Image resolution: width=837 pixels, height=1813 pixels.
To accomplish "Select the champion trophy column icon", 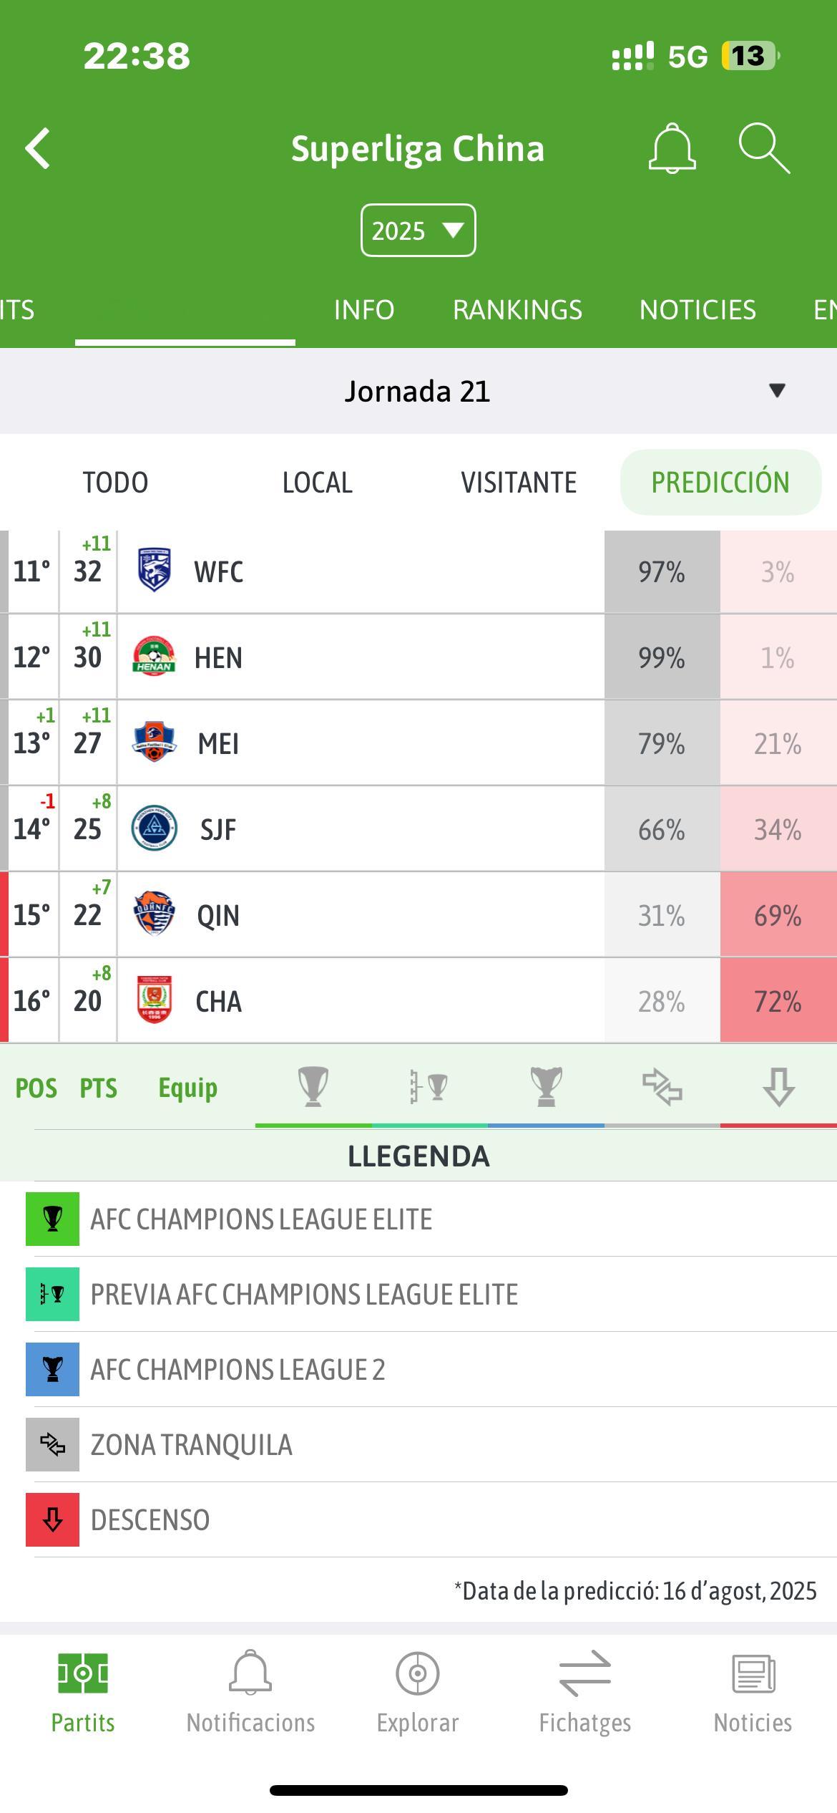I will coord(313,1087).
